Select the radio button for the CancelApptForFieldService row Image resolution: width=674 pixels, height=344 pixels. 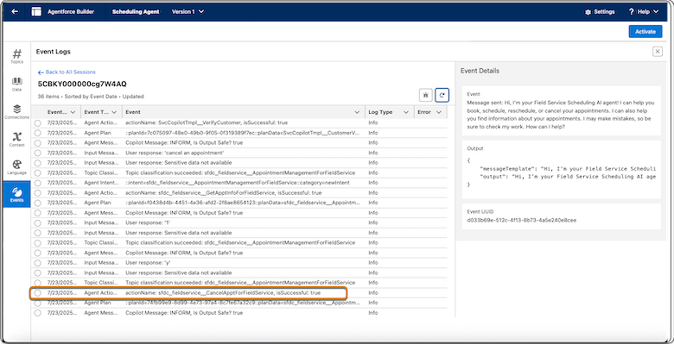[38, 293]
